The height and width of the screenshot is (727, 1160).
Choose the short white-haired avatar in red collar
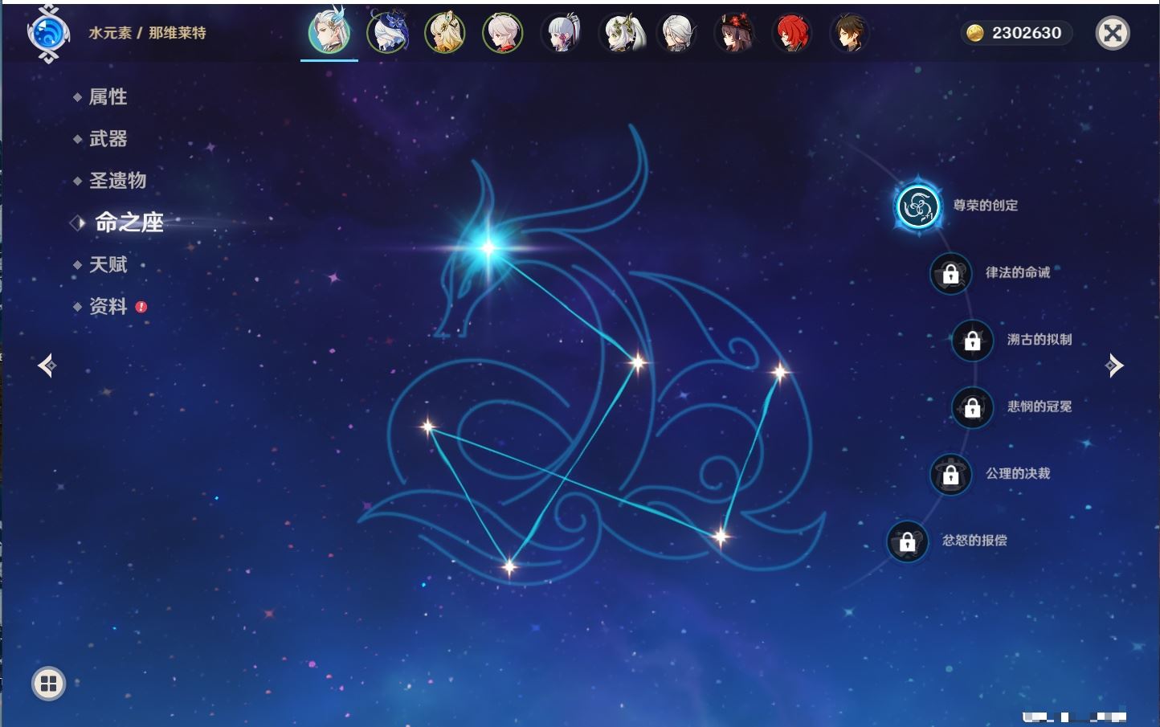(x=503, y=33)
